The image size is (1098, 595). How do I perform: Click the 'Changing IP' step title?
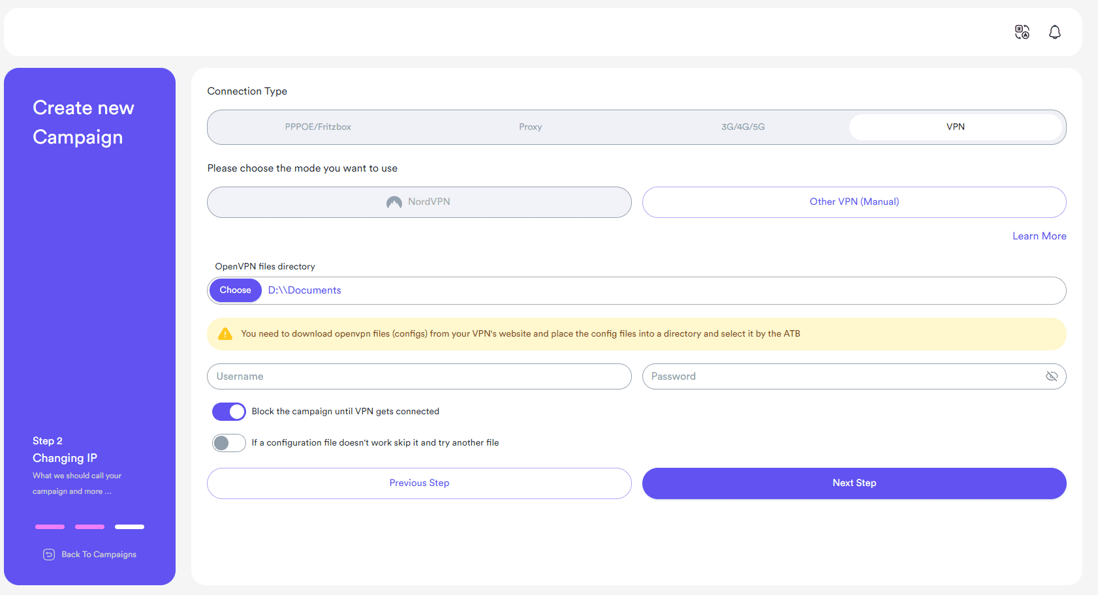point(65,458)
